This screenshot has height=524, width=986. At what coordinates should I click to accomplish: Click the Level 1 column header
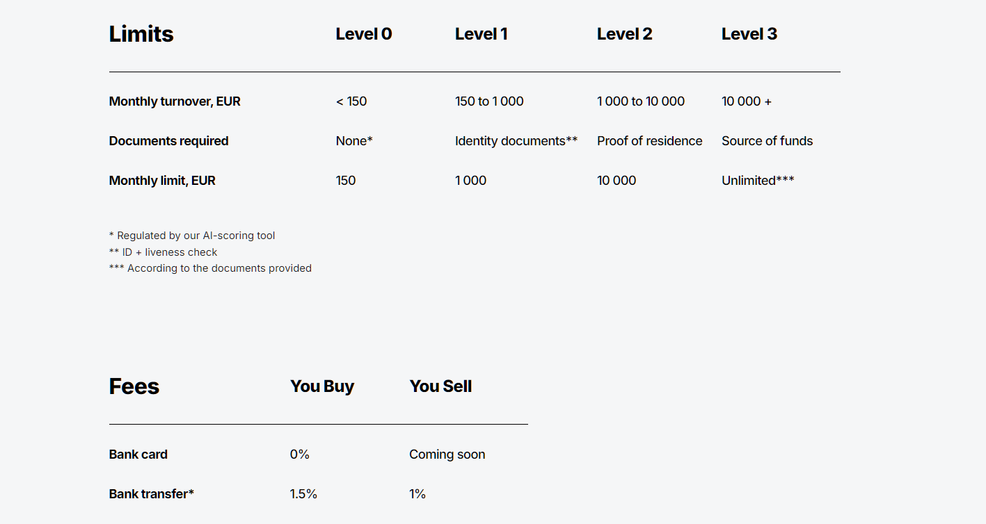(481, 34)
